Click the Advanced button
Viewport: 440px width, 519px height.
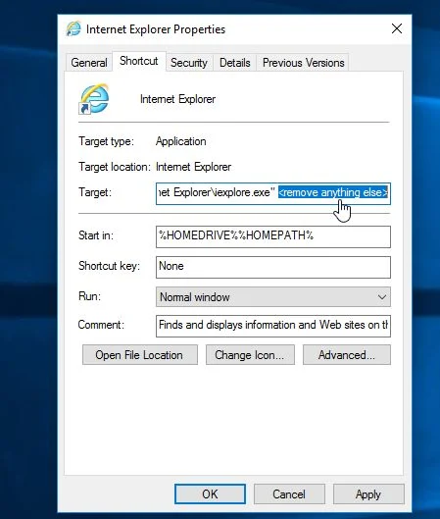coord(347,355)
